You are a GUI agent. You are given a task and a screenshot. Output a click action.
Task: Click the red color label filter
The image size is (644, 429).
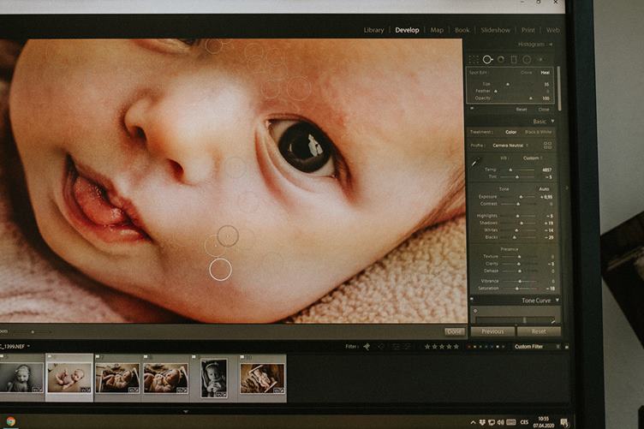click(x=469, y=347)
